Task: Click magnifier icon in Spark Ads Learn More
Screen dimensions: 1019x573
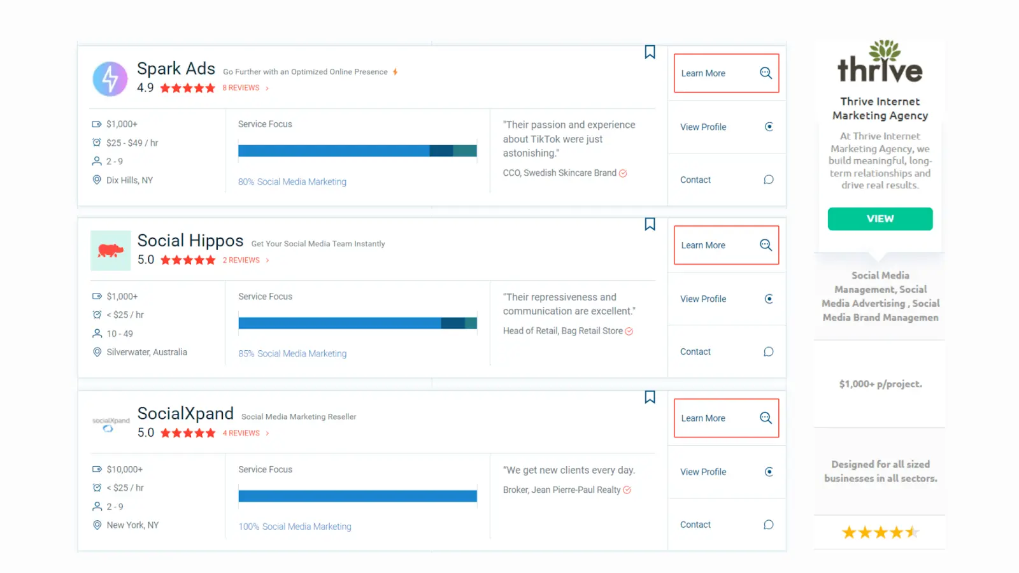Action: [x=766, y=73]
